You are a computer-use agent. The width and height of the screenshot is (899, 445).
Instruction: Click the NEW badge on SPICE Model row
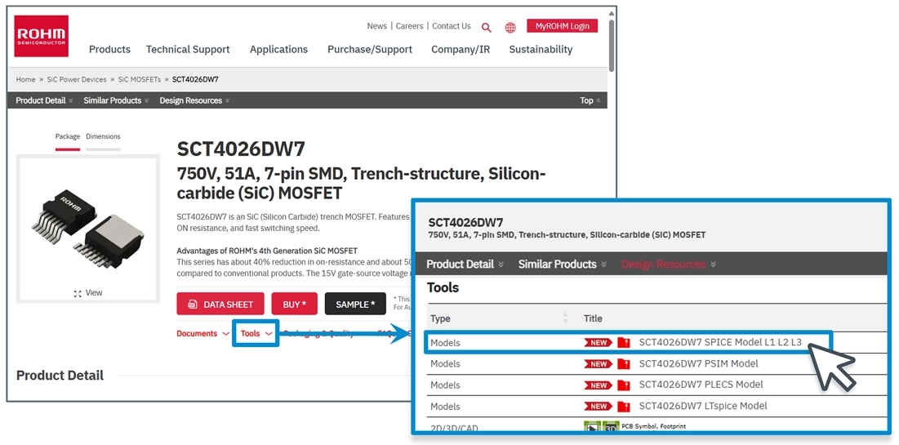(598, 343)
